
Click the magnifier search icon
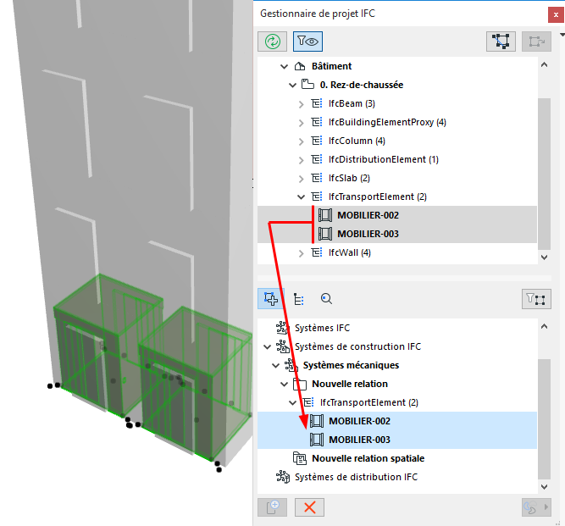326,299
